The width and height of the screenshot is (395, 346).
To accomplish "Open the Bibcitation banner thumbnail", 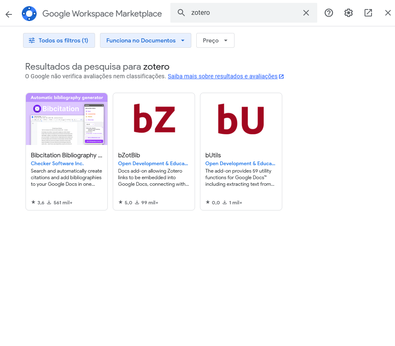I will 67,119.
